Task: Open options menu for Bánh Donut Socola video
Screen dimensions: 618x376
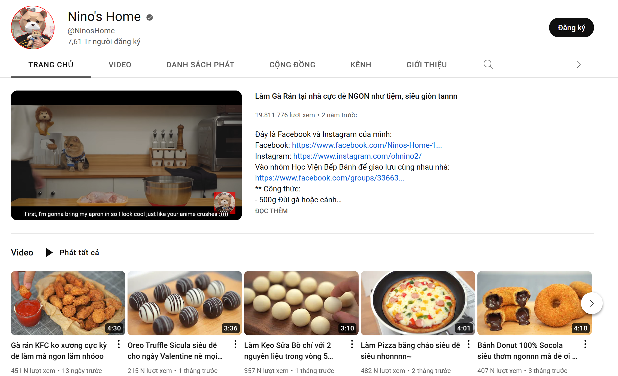Action: tap(585, 344)
